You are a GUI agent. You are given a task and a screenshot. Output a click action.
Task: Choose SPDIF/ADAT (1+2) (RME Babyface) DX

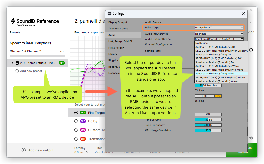tap(221, 58)
